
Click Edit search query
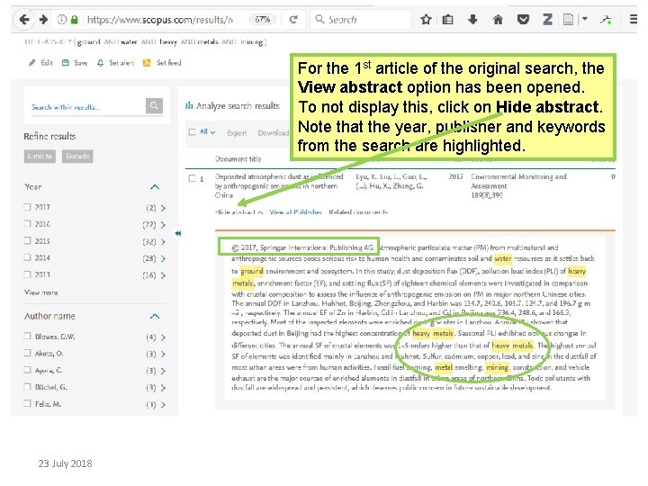(x=40, y=63)
